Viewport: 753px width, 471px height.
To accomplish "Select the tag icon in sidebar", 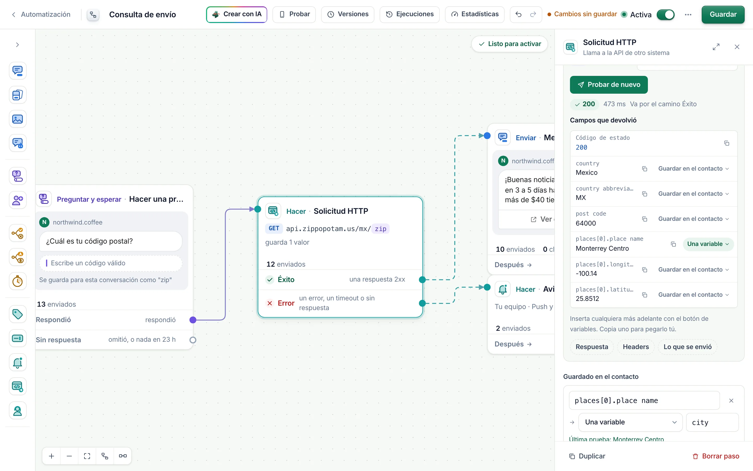I will tap(18, 314).
